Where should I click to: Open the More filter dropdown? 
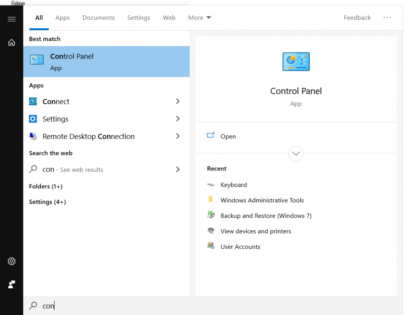[200, 18]
